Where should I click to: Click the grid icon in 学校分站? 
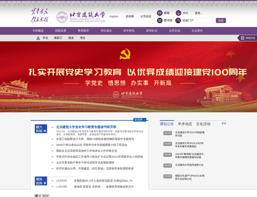242,38
